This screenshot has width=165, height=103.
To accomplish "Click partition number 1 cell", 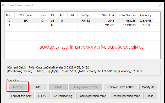I will pyautogui.click(x=9, y=25).
